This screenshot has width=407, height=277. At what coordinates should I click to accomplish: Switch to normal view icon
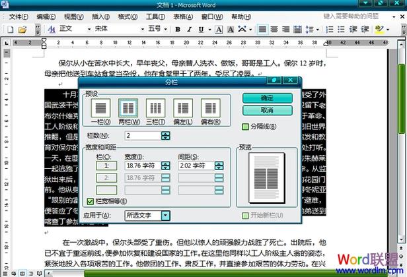[x=5, y=273]
